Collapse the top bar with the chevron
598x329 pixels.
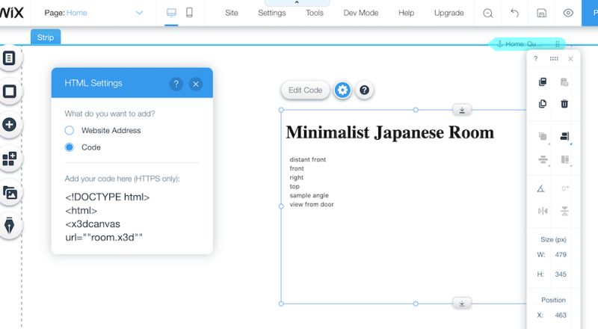click(x=297, y=3)
